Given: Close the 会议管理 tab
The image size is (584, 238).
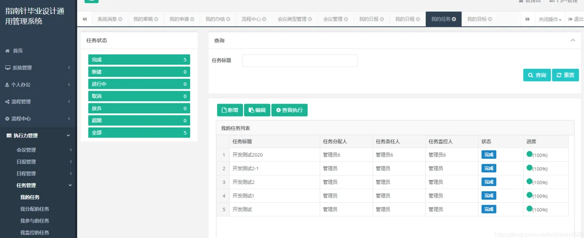Looking at the screenshot, I should [346, 19].
